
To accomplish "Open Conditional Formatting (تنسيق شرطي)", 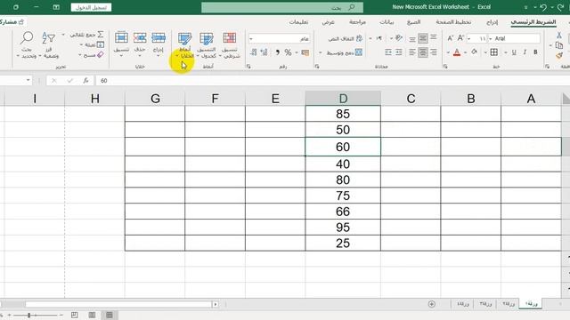I will [x=230, y=45].
